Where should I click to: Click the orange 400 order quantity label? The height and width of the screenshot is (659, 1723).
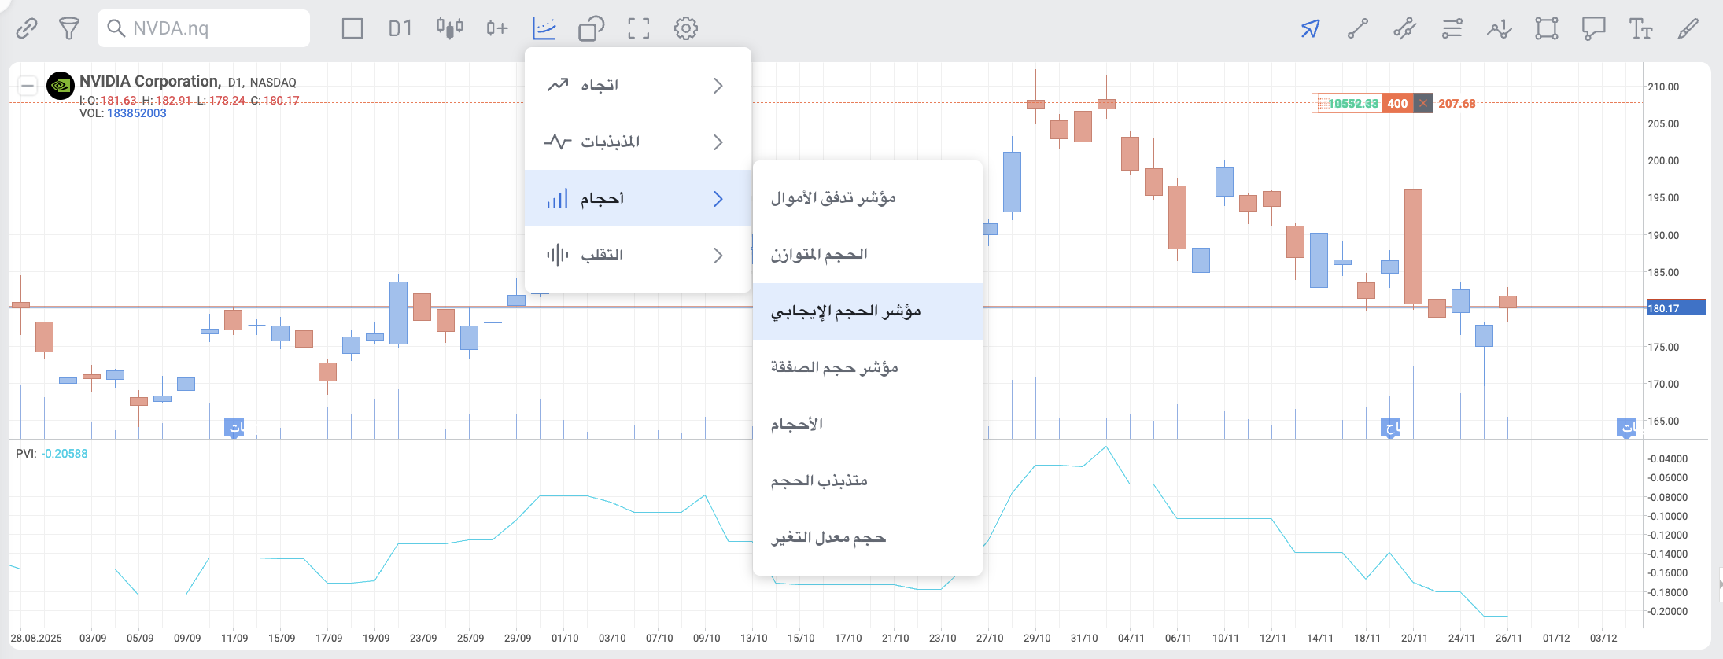tap(1397, 103)
